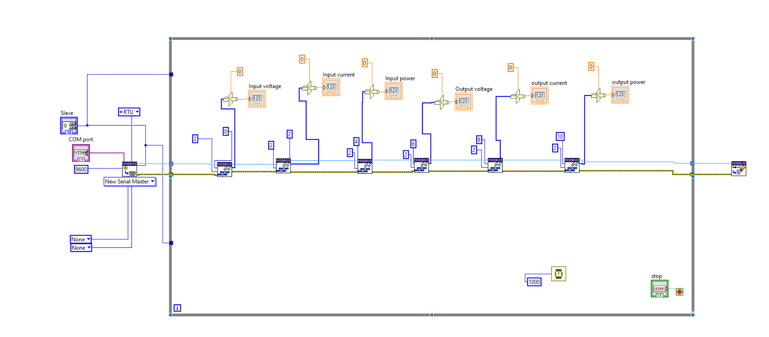Click the VISA resource COM port control icon
This screenshot has width=769, height=337.
click(x=81, y=152)
